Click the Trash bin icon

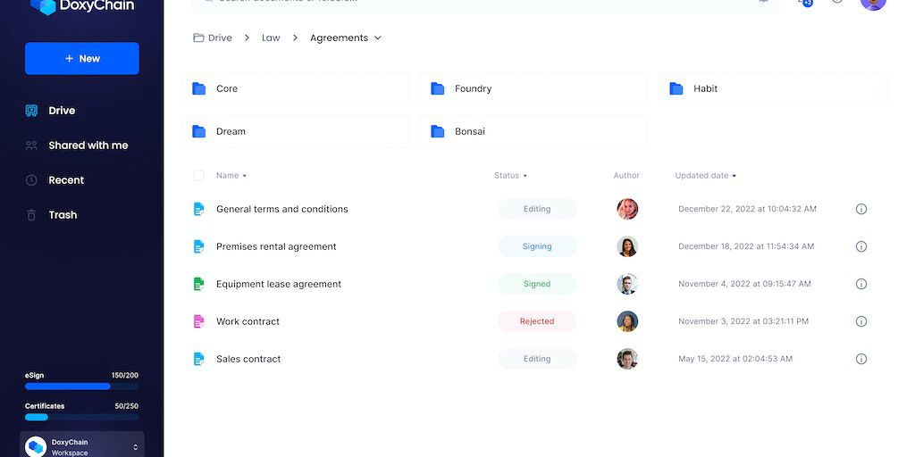(x=31, y=215)
